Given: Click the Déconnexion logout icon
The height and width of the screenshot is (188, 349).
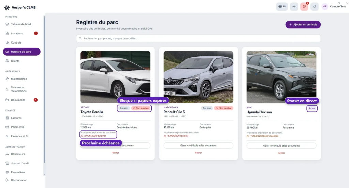Looking at the screenshot, I should pyautogui.click(x=7, y=180).
